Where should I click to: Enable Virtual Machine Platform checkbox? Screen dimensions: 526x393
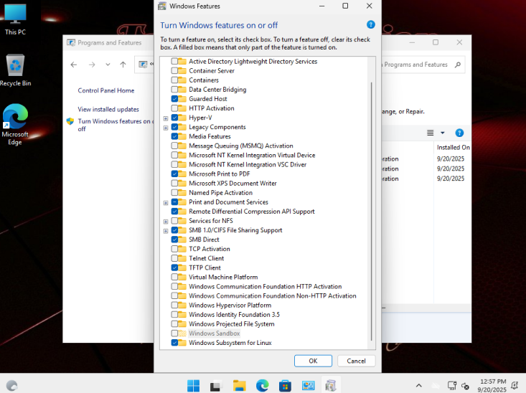point(174,277)
